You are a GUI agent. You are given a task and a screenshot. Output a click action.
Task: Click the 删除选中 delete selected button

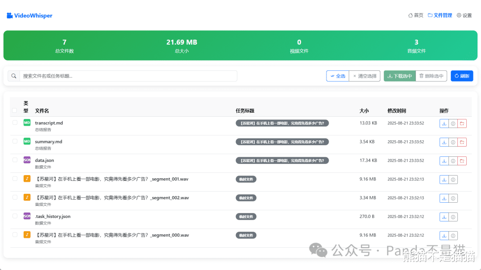tap(431, 76)
